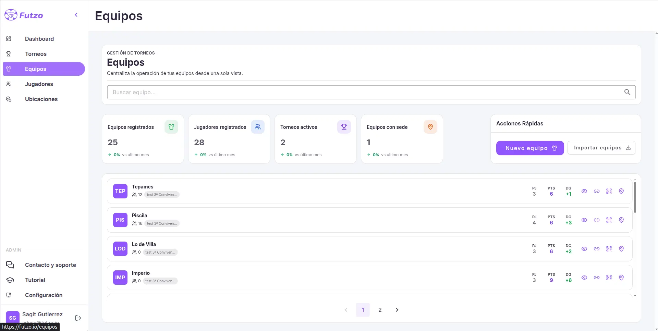658x331 pixels.
Task: Open the Torneos section in the sidebar
Action: point(36,54)
